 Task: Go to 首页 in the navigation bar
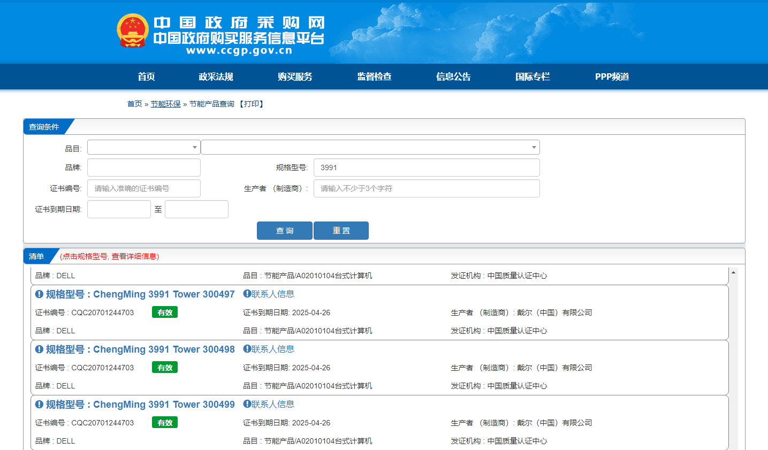pos(146,77)
